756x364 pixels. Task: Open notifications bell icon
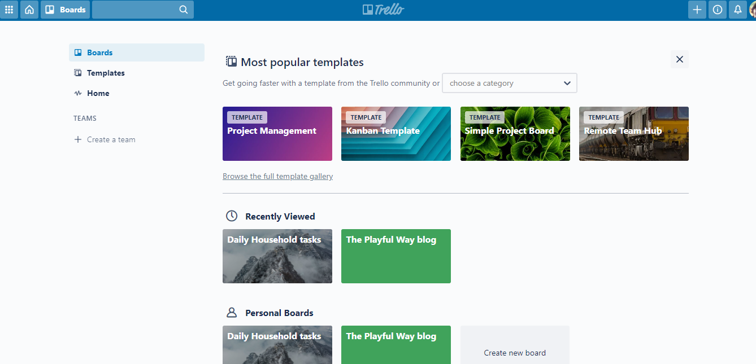(738, 10)
